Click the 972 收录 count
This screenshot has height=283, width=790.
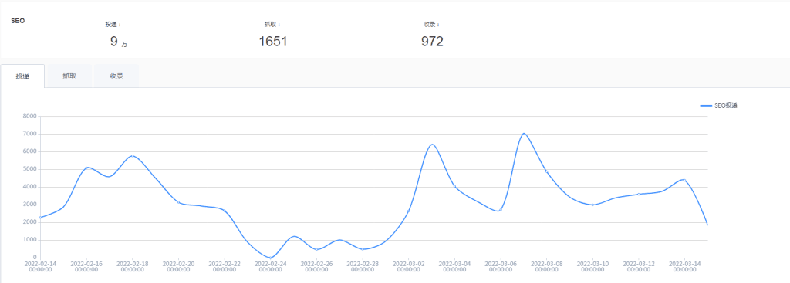(x=432, y=42)
